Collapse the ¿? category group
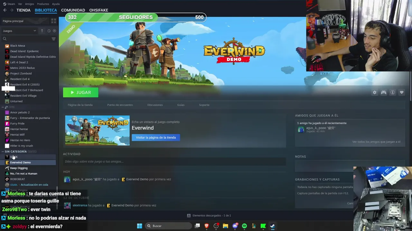 click(3, 107)
